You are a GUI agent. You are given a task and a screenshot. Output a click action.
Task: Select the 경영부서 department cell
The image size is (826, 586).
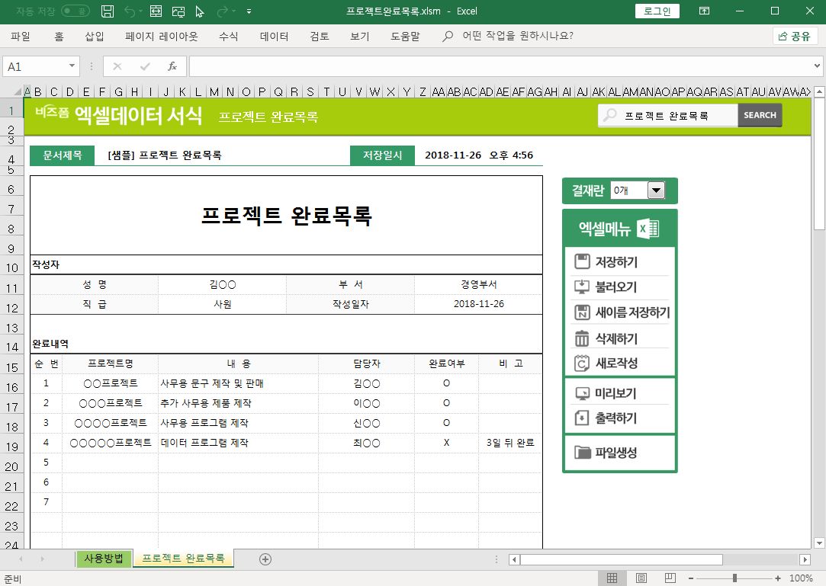478,284
